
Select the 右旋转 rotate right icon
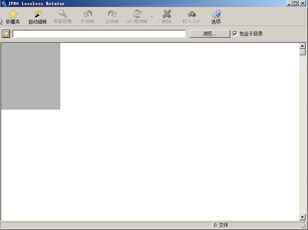[x=112, y=14]
